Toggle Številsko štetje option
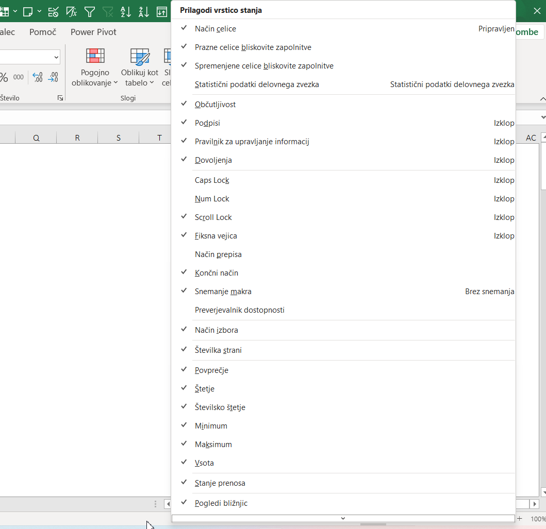This screenshot has width=546, height=529. click(x=343, y=407)
